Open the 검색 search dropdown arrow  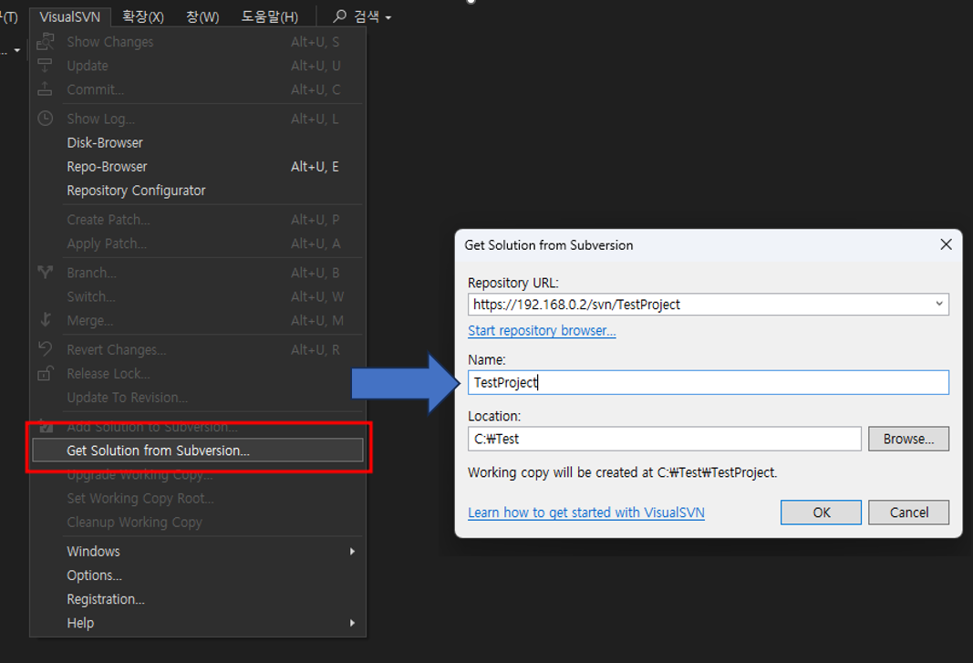pos(388,18)
